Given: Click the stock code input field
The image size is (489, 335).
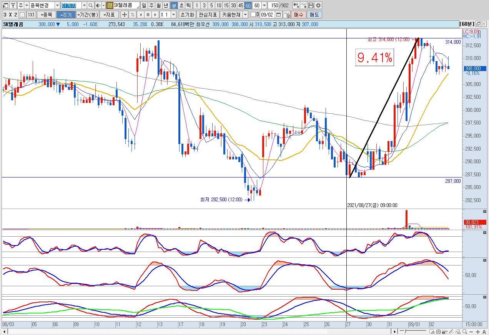Looking at the screenshot, I should point(71,5).
